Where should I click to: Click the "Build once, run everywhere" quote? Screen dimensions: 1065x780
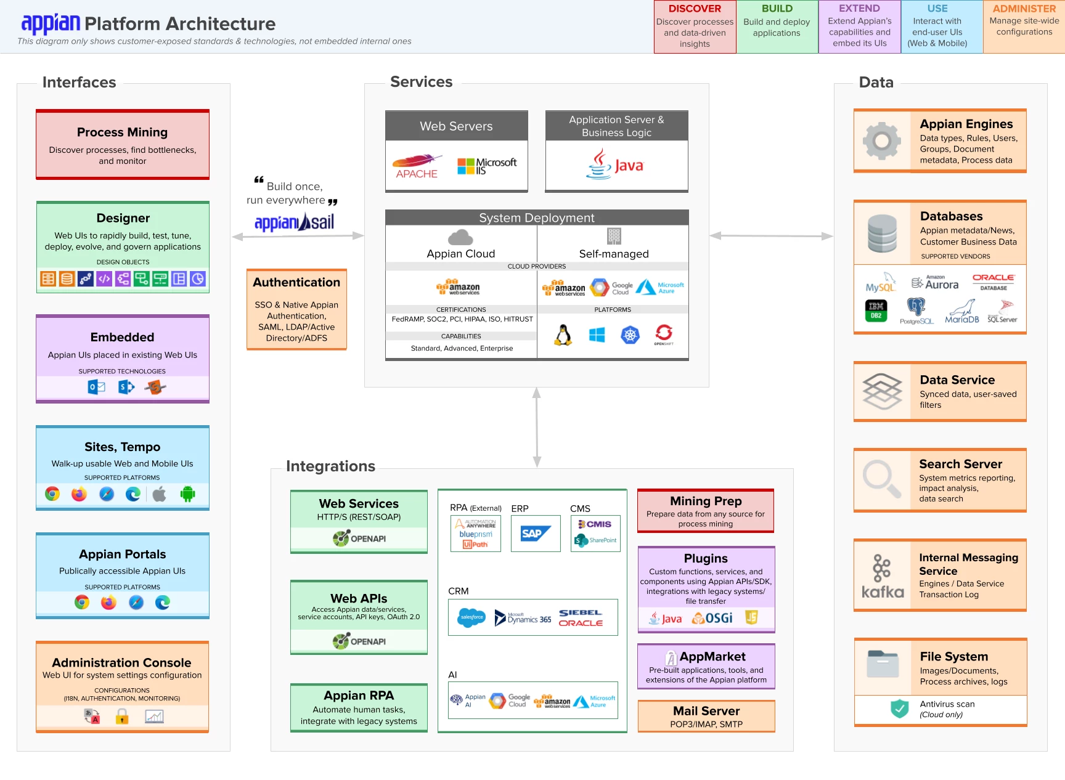pyautogui.click(x=292, y=193)
